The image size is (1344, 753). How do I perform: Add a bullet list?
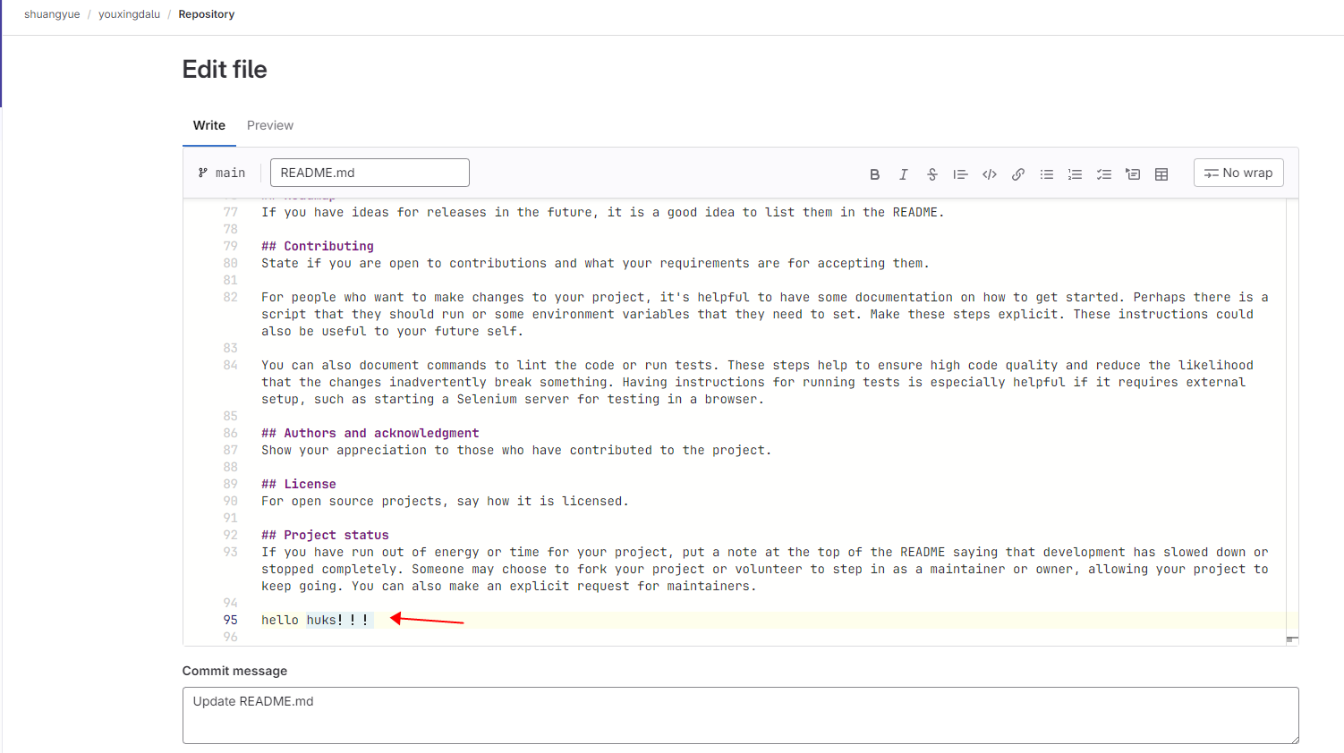(x=1046, y=174)
